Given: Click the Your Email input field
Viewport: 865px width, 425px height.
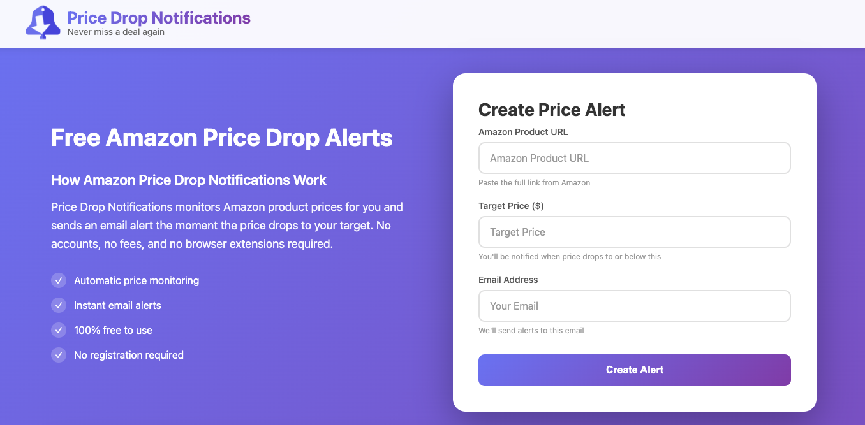Looking at the screenshot, I should (x=634, y=306).
